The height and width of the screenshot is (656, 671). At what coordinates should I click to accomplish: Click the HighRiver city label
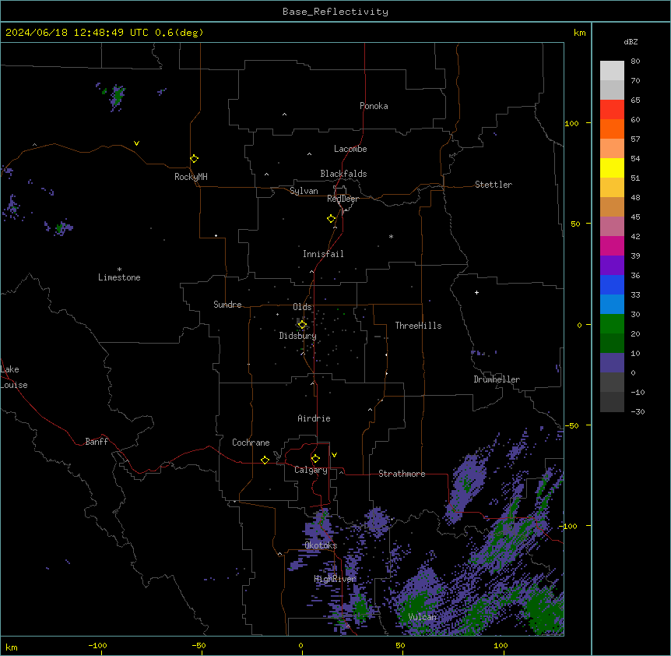335,579
